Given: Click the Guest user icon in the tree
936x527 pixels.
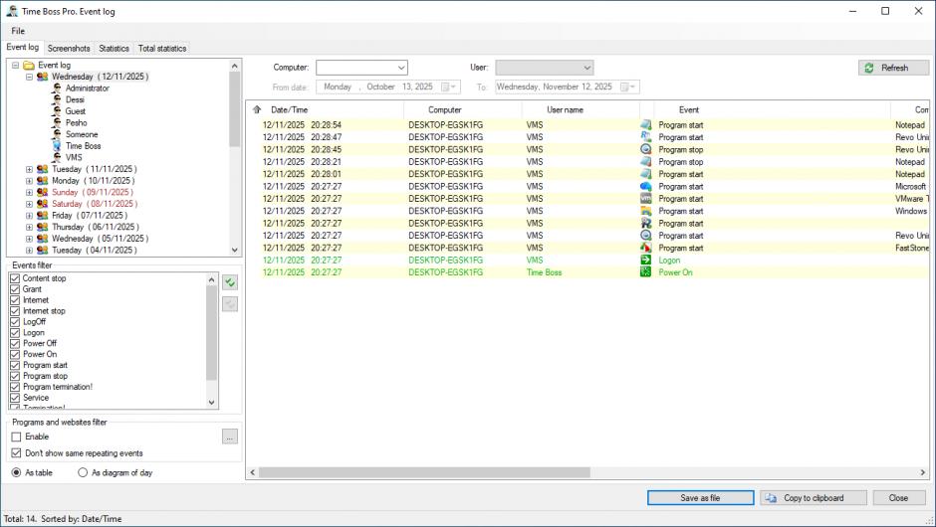Looking at the screenshot, I should [56, 111].
